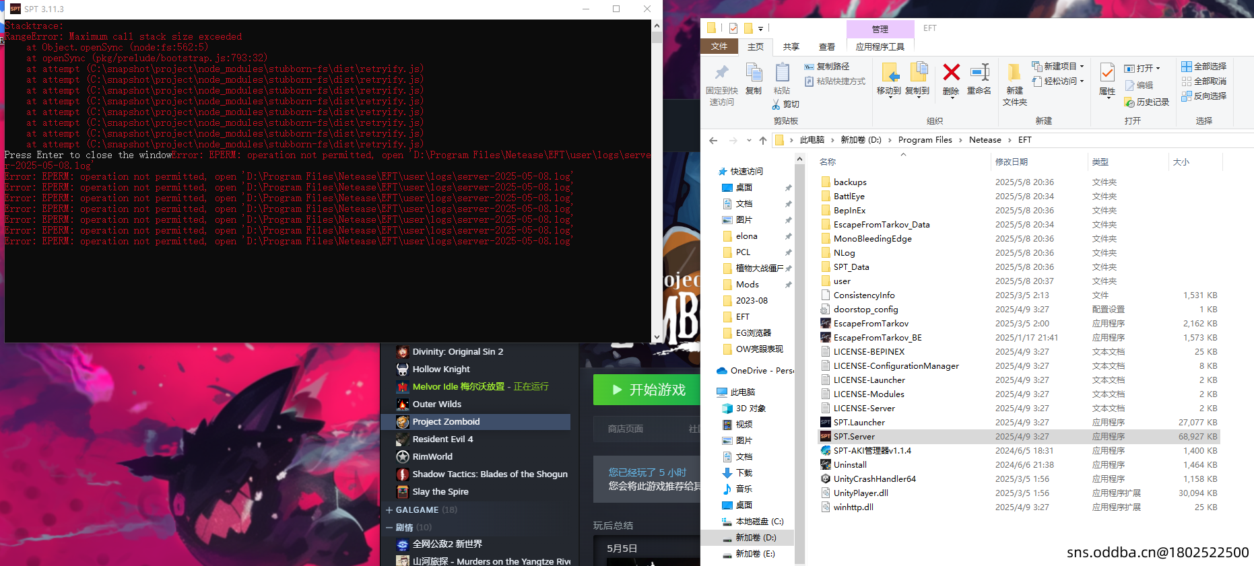Click Select all (全部选择) button
This screenshot has height=566, width=1254.
(1203, 67)
